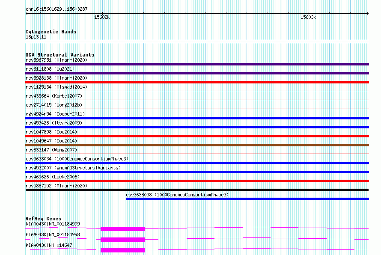Click the brown bar under nsv1049647
The image size is (381, 255).
point(197,145)
